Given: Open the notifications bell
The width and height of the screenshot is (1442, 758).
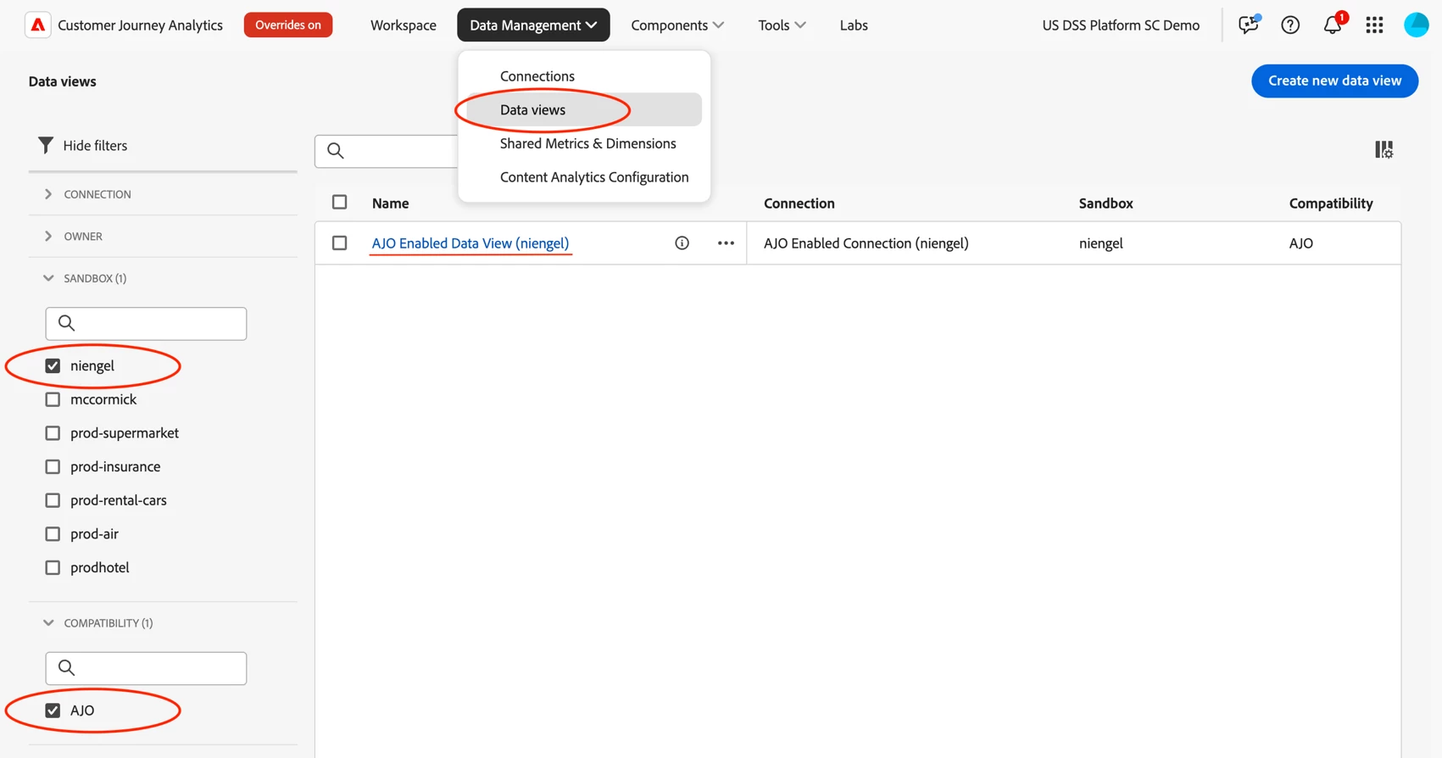Looking at the screenshot, I should [x=1333, y=25].
